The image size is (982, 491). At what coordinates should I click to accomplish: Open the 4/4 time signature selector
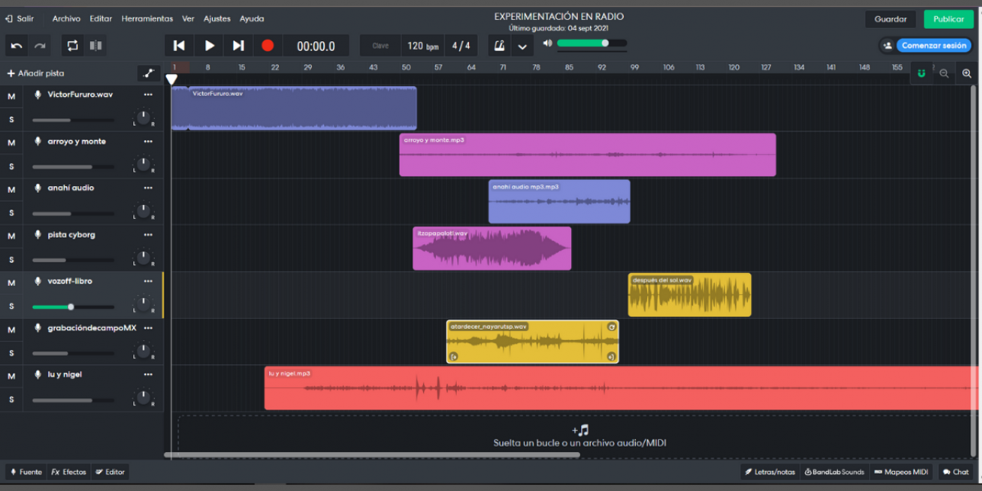click(x=461, y=46)
